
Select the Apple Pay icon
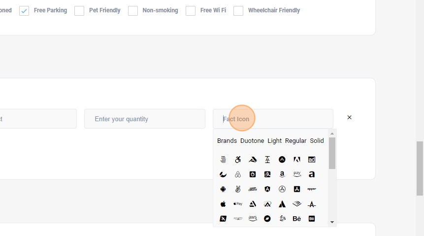click(x=238, y=204)
